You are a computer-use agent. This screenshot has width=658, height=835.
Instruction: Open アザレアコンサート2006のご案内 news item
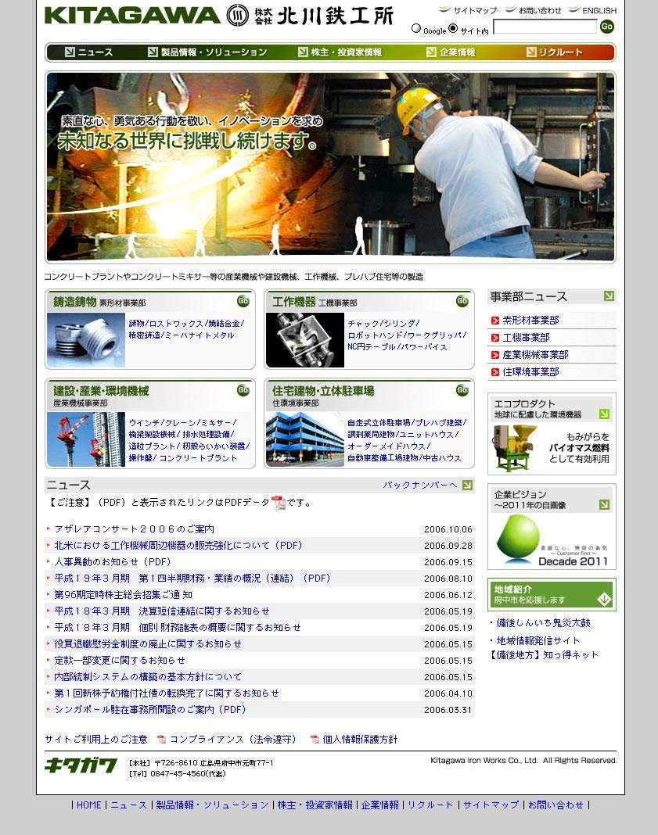[135, 529]
